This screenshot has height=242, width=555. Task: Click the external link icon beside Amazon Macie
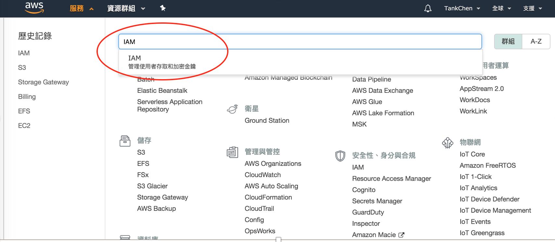coord(401,235)
